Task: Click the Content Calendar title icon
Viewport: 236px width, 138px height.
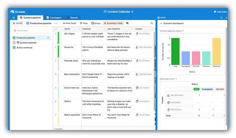Action: click(105, 12)
